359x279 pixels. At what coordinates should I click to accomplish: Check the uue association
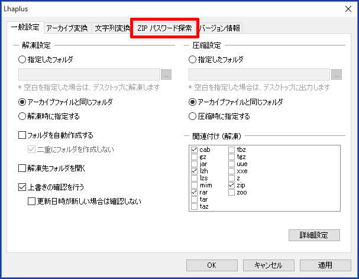(231, 164)
